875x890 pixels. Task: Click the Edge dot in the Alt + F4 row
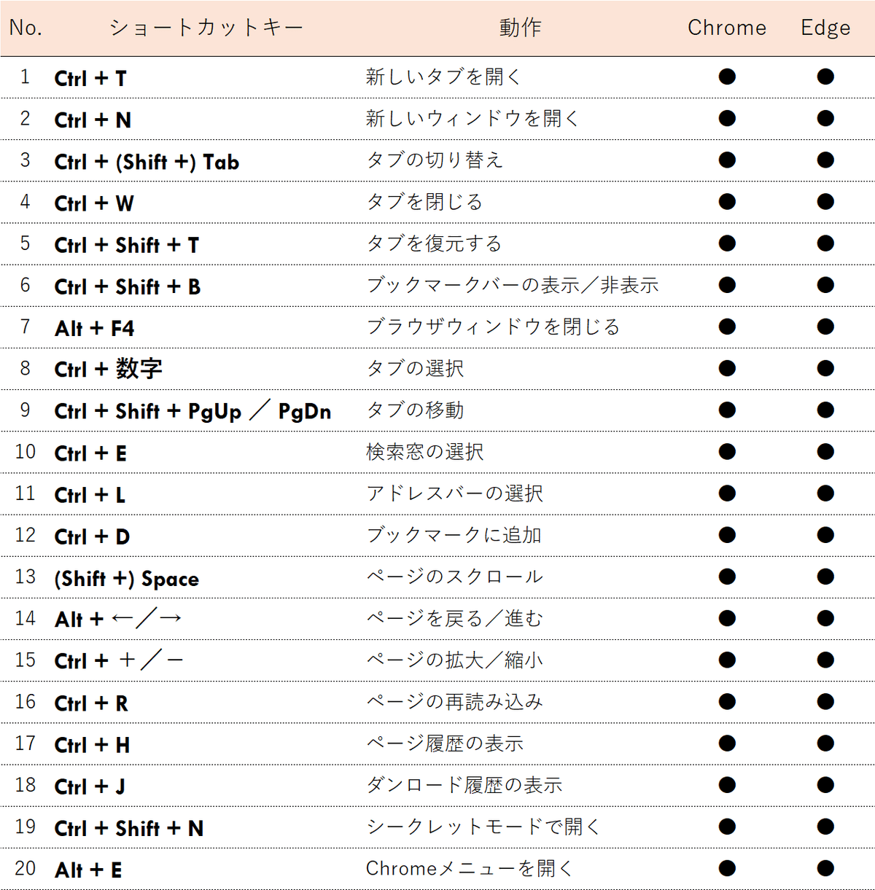click(x=825, y=327)
